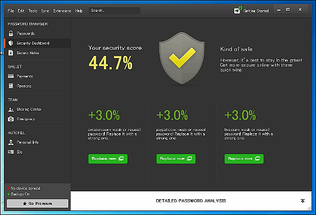Screen dimensions: 316x215
Task: Click the Personal Info person icon
Action: (x=11, y=142)
